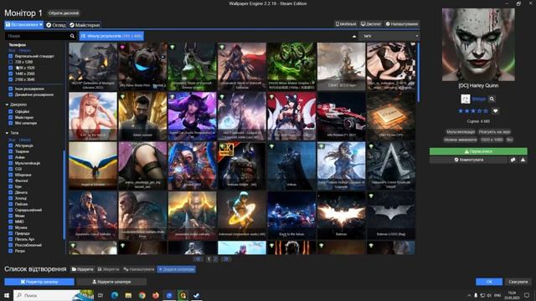536x301 pixels.
Task: Click the green subscribed button
Action: pyautogui.click(x=478, y=151)
